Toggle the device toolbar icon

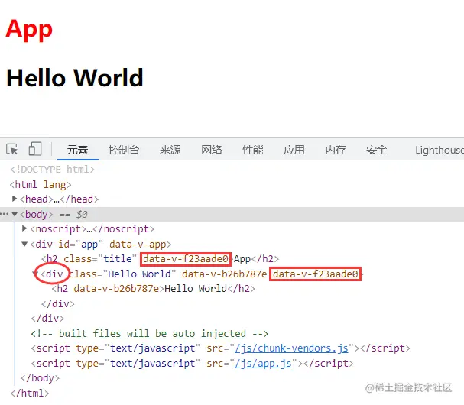coord(35,148)
